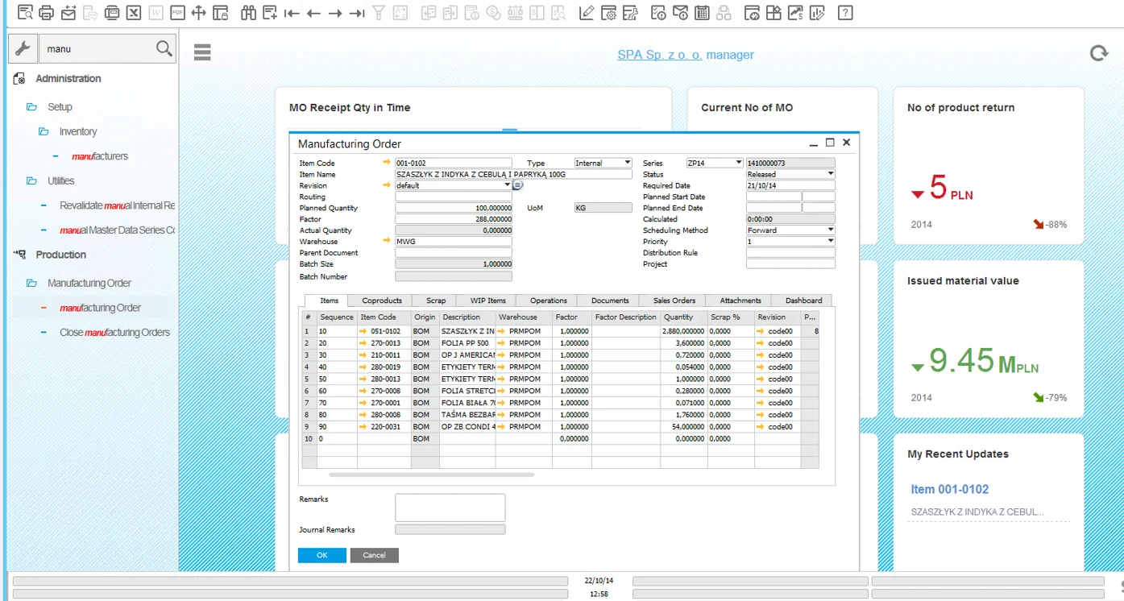Send the document by email via toolbar icon
The height and width of the screenshot is (601, 1124).
pyautogui.click(x=68, y=13)
